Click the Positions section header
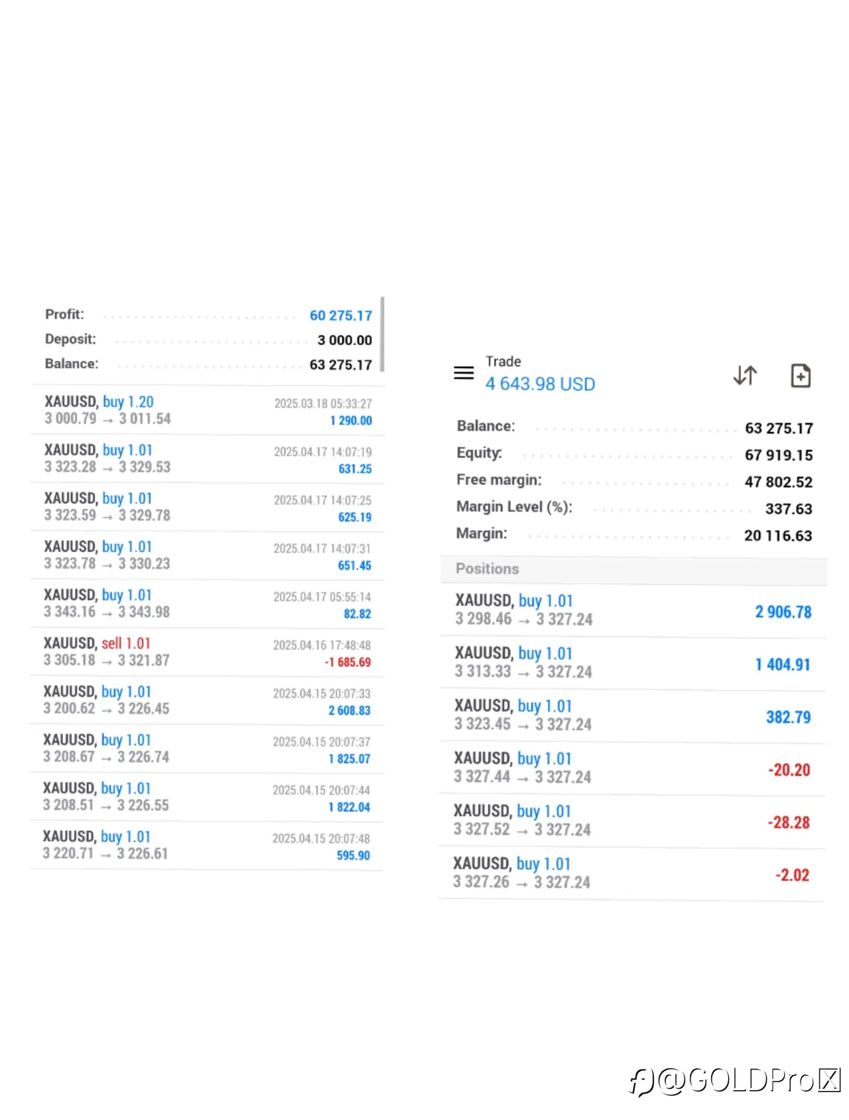The height and width of the screenshot is (1120, 849). (633, 569)
